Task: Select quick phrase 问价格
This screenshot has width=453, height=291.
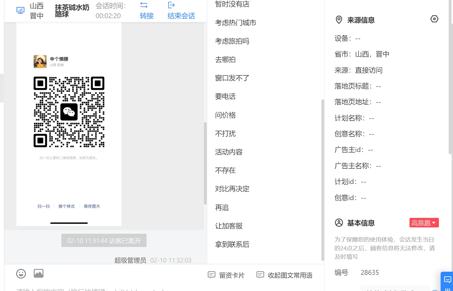Action: coord(225,115)
